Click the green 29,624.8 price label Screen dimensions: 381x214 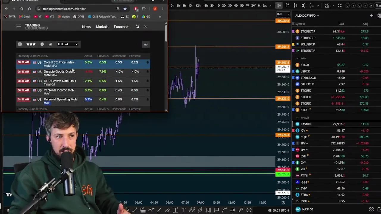(283, 174)
